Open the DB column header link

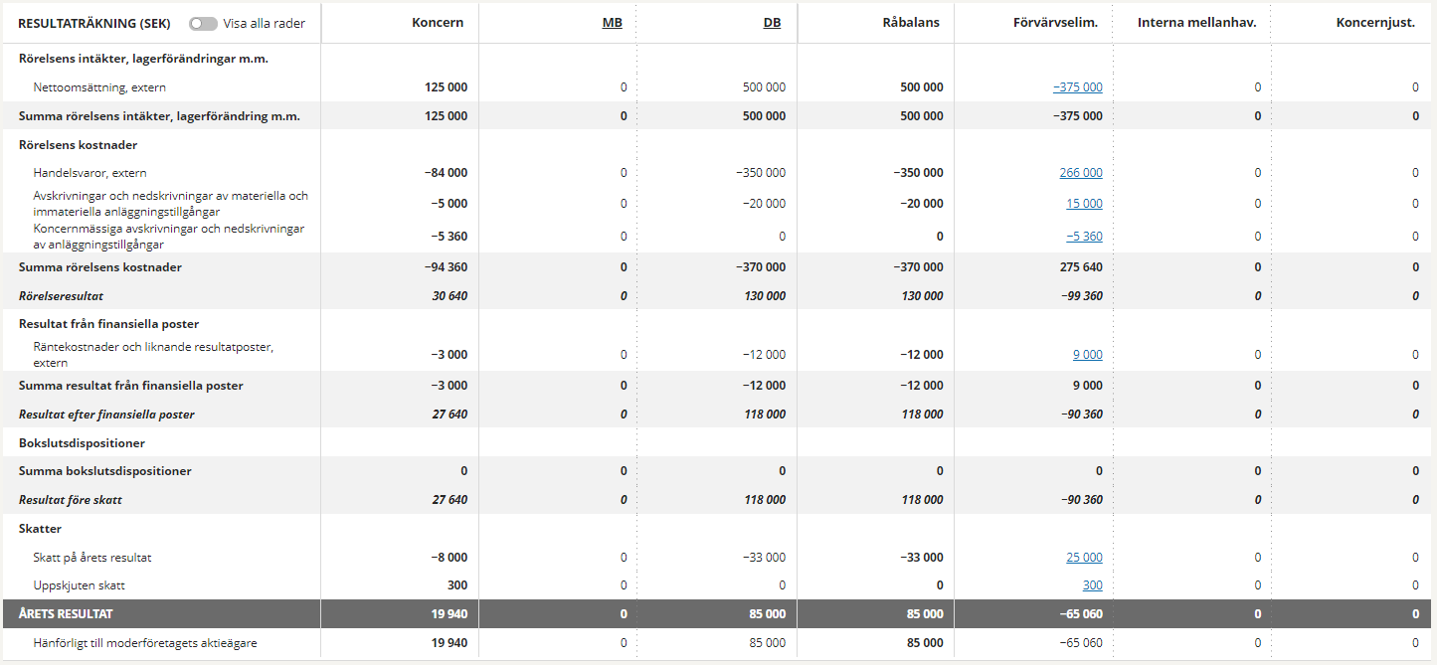click(772, 23)
